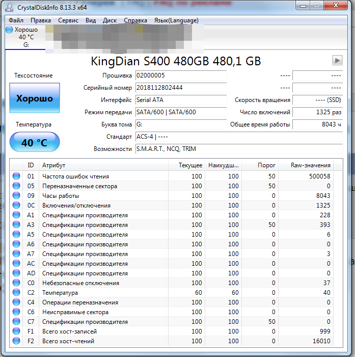This screenshot has width=355, height=357.
Task: Select the Частота ошибок чтения row text
Action: coord(75,176)
